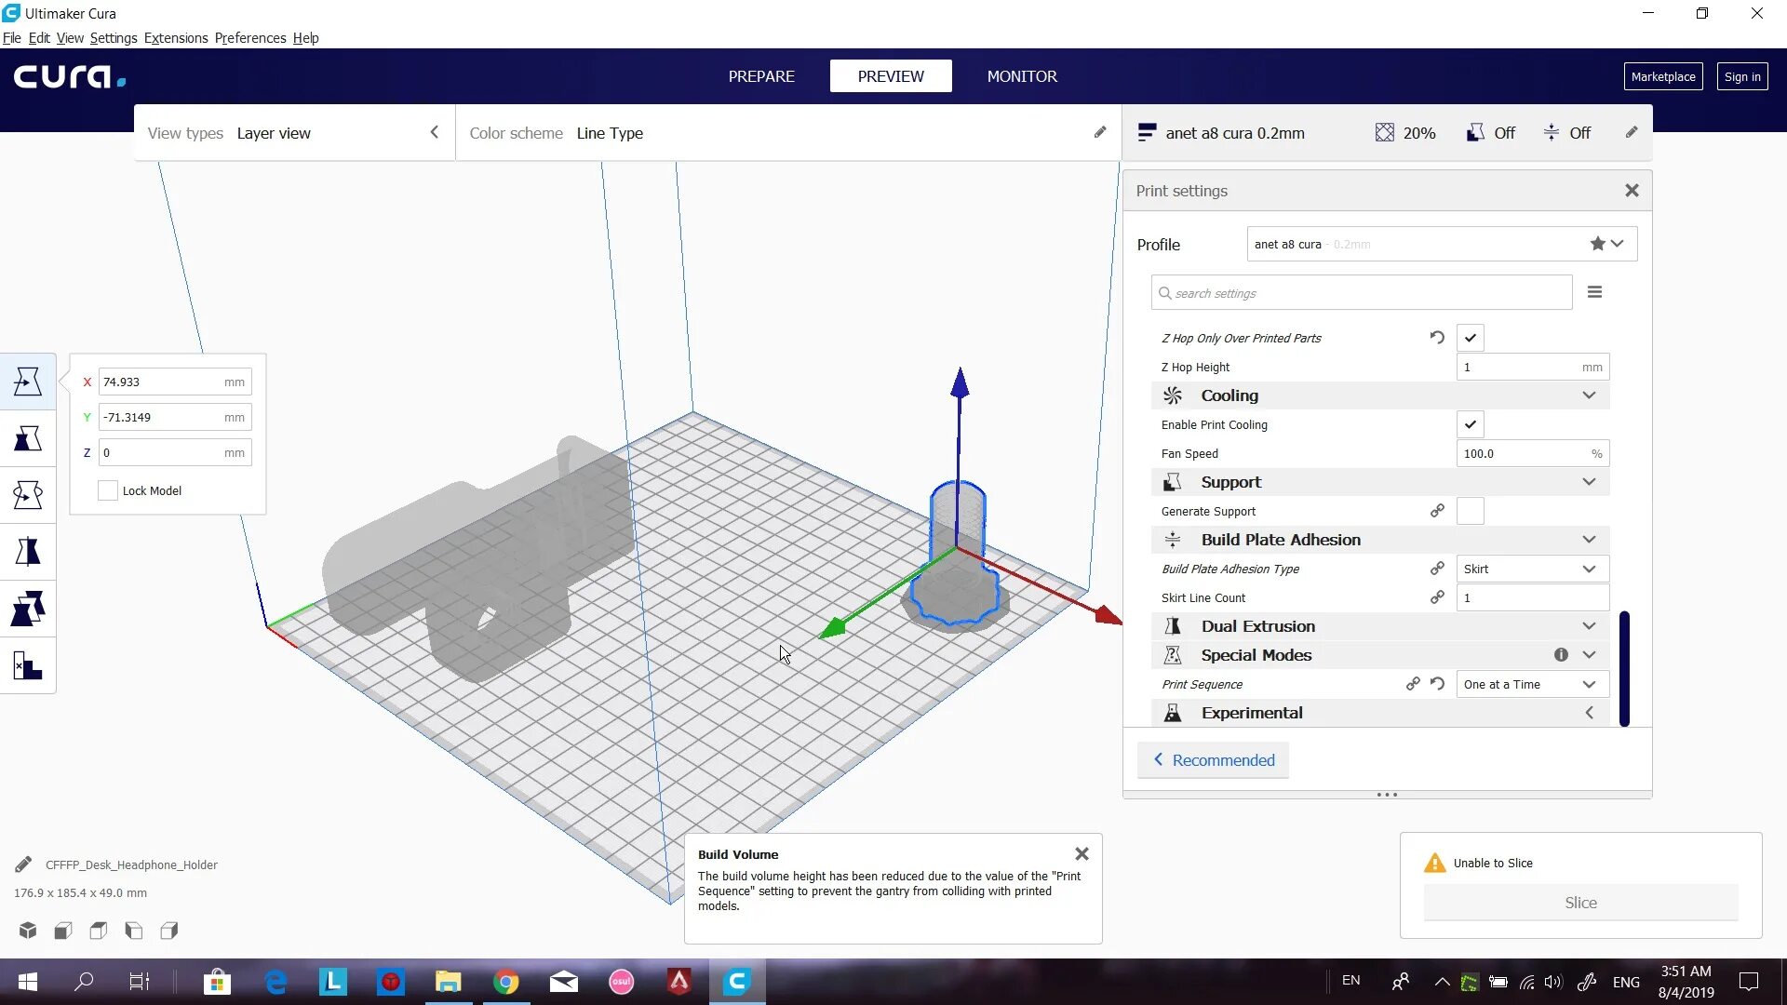Enable Generate Support checkbox
1787x1005 pixels.
click(x=1471, y=511)
